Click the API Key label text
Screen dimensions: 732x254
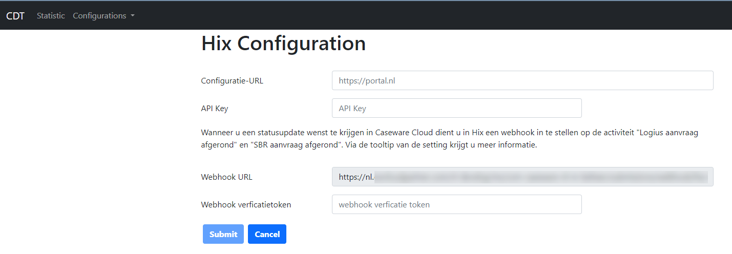(x=215, y=108)
